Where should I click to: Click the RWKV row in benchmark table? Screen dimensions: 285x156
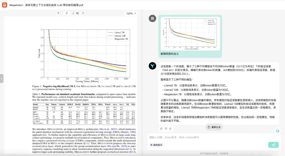point(84,109)
